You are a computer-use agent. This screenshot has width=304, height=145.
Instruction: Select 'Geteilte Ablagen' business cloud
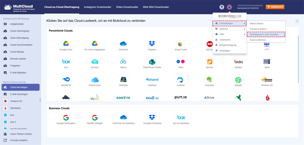[95, 117]
